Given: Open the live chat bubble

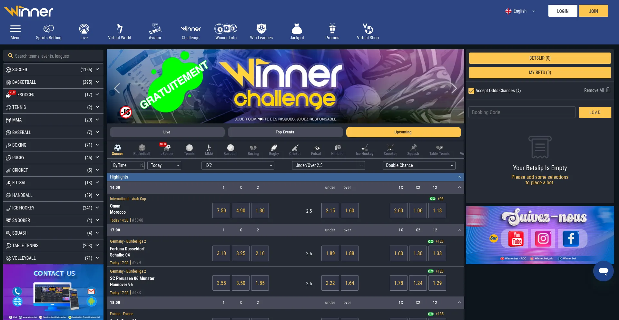Looking at the screenshot, I should [x=603, y=271].
